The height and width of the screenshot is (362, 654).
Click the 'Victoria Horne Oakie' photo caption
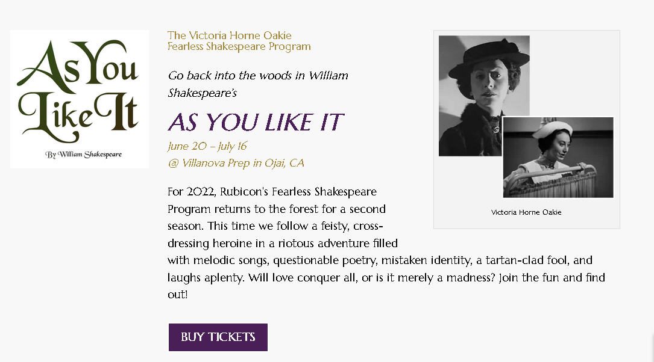[x=526, y=212]
